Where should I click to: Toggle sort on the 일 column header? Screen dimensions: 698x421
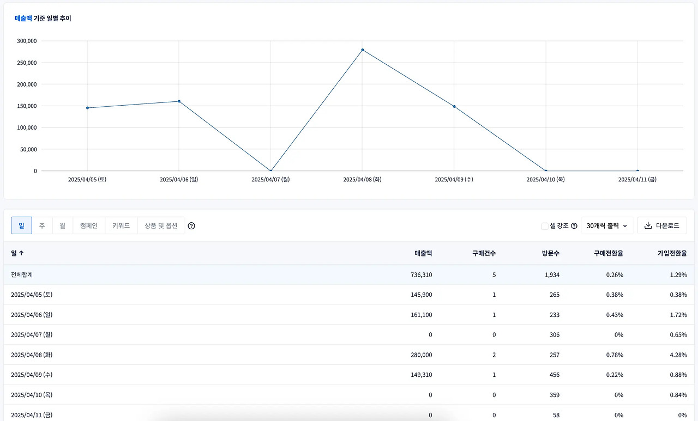click(x=17, y=253)
